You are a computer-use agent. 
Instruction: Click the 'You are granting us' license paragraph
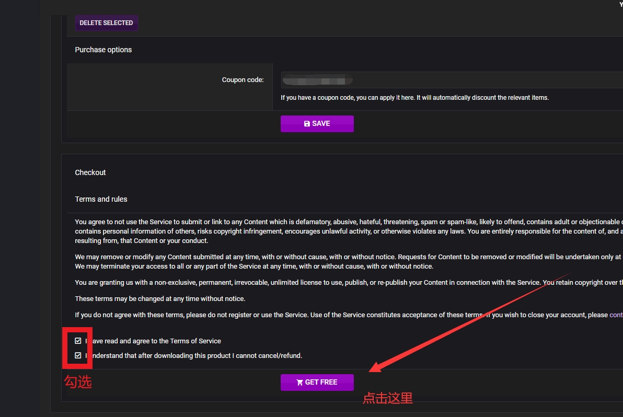314,283
